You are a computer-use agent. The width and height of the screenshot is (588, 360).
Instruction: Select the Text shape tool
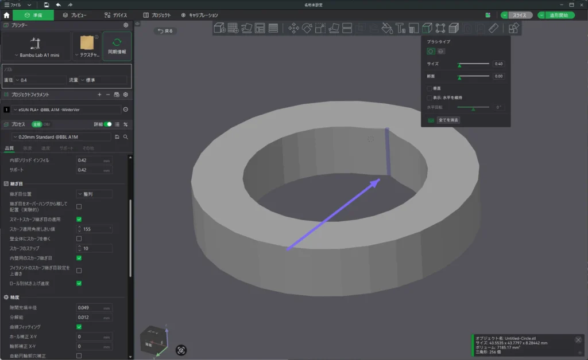(400, 28)
